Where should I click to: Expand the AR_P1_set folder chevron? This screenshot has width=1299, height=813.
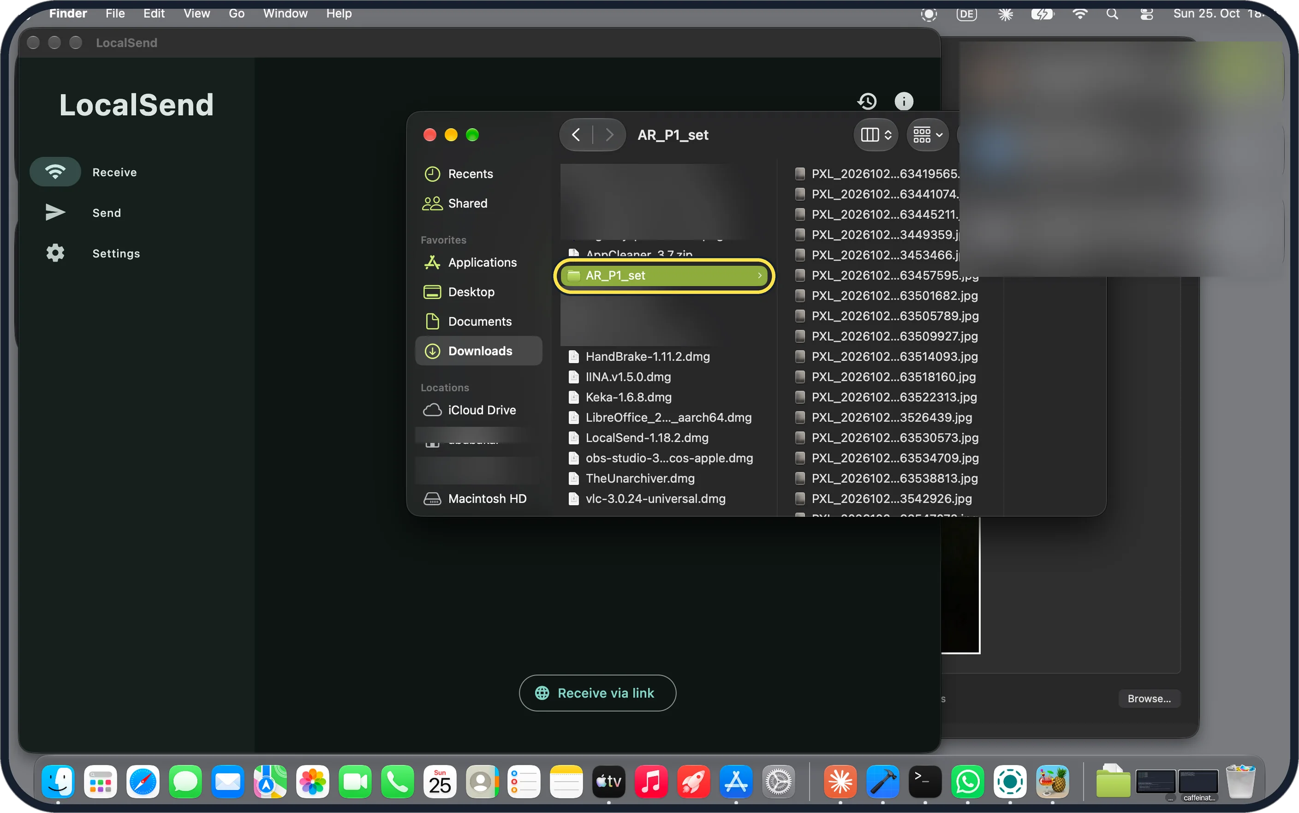[x=759, y=275]
